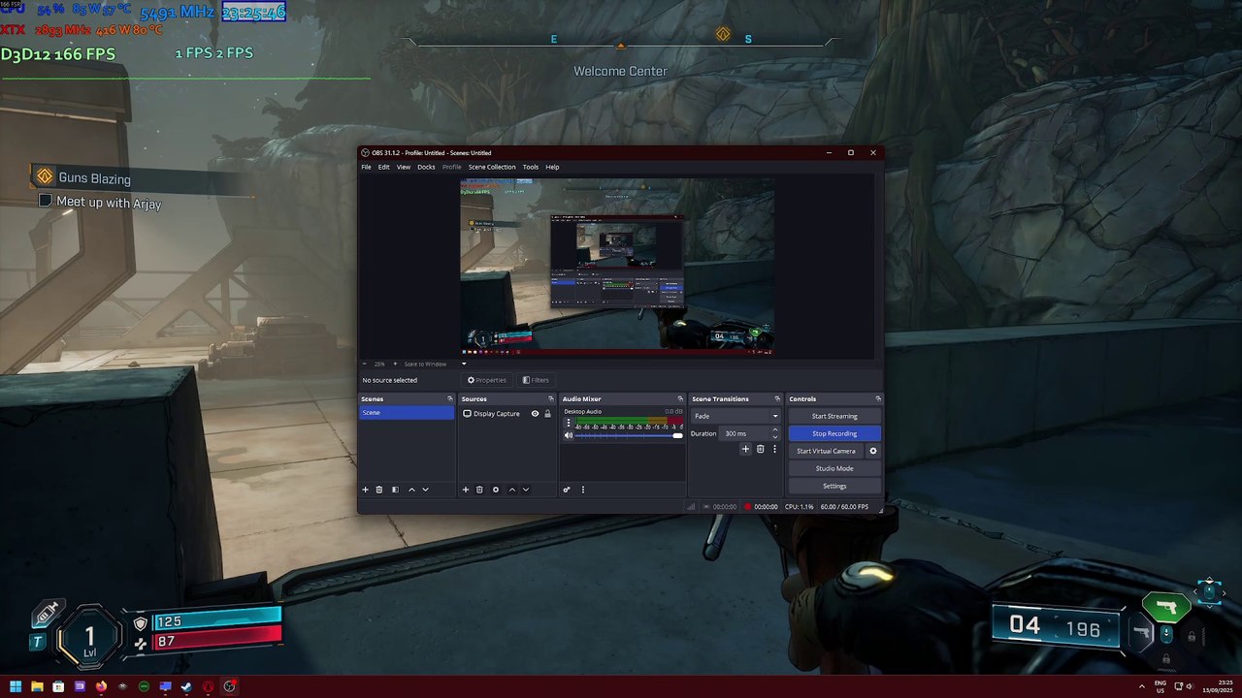This screenshot has width=1242, height=698.
Task: Click Start Virtual Camera button
Action: click(826, 451)
